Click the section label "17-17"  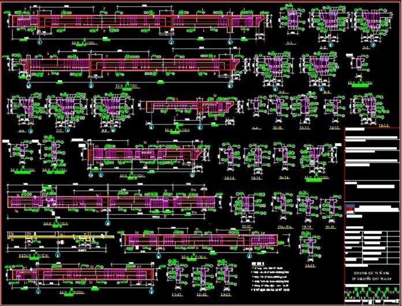pyautogui.click(x=247, y=227)
